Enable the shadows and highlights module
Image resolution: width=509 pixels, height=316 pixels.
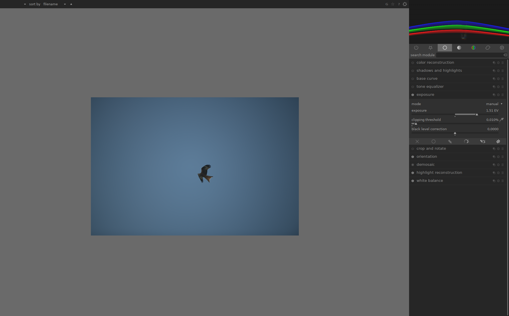tap(413, 70)
